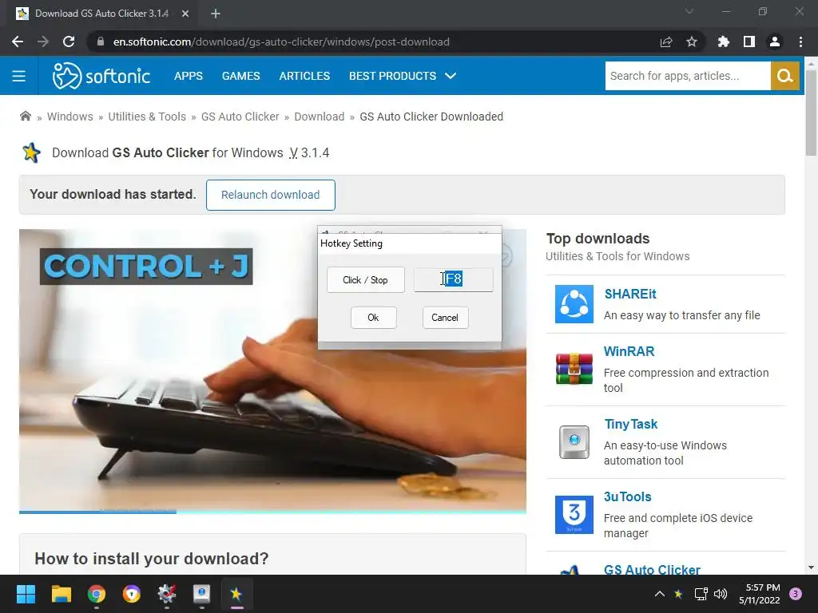
Task: Open the Chrome profile avatar
Action: pos(775,42)
